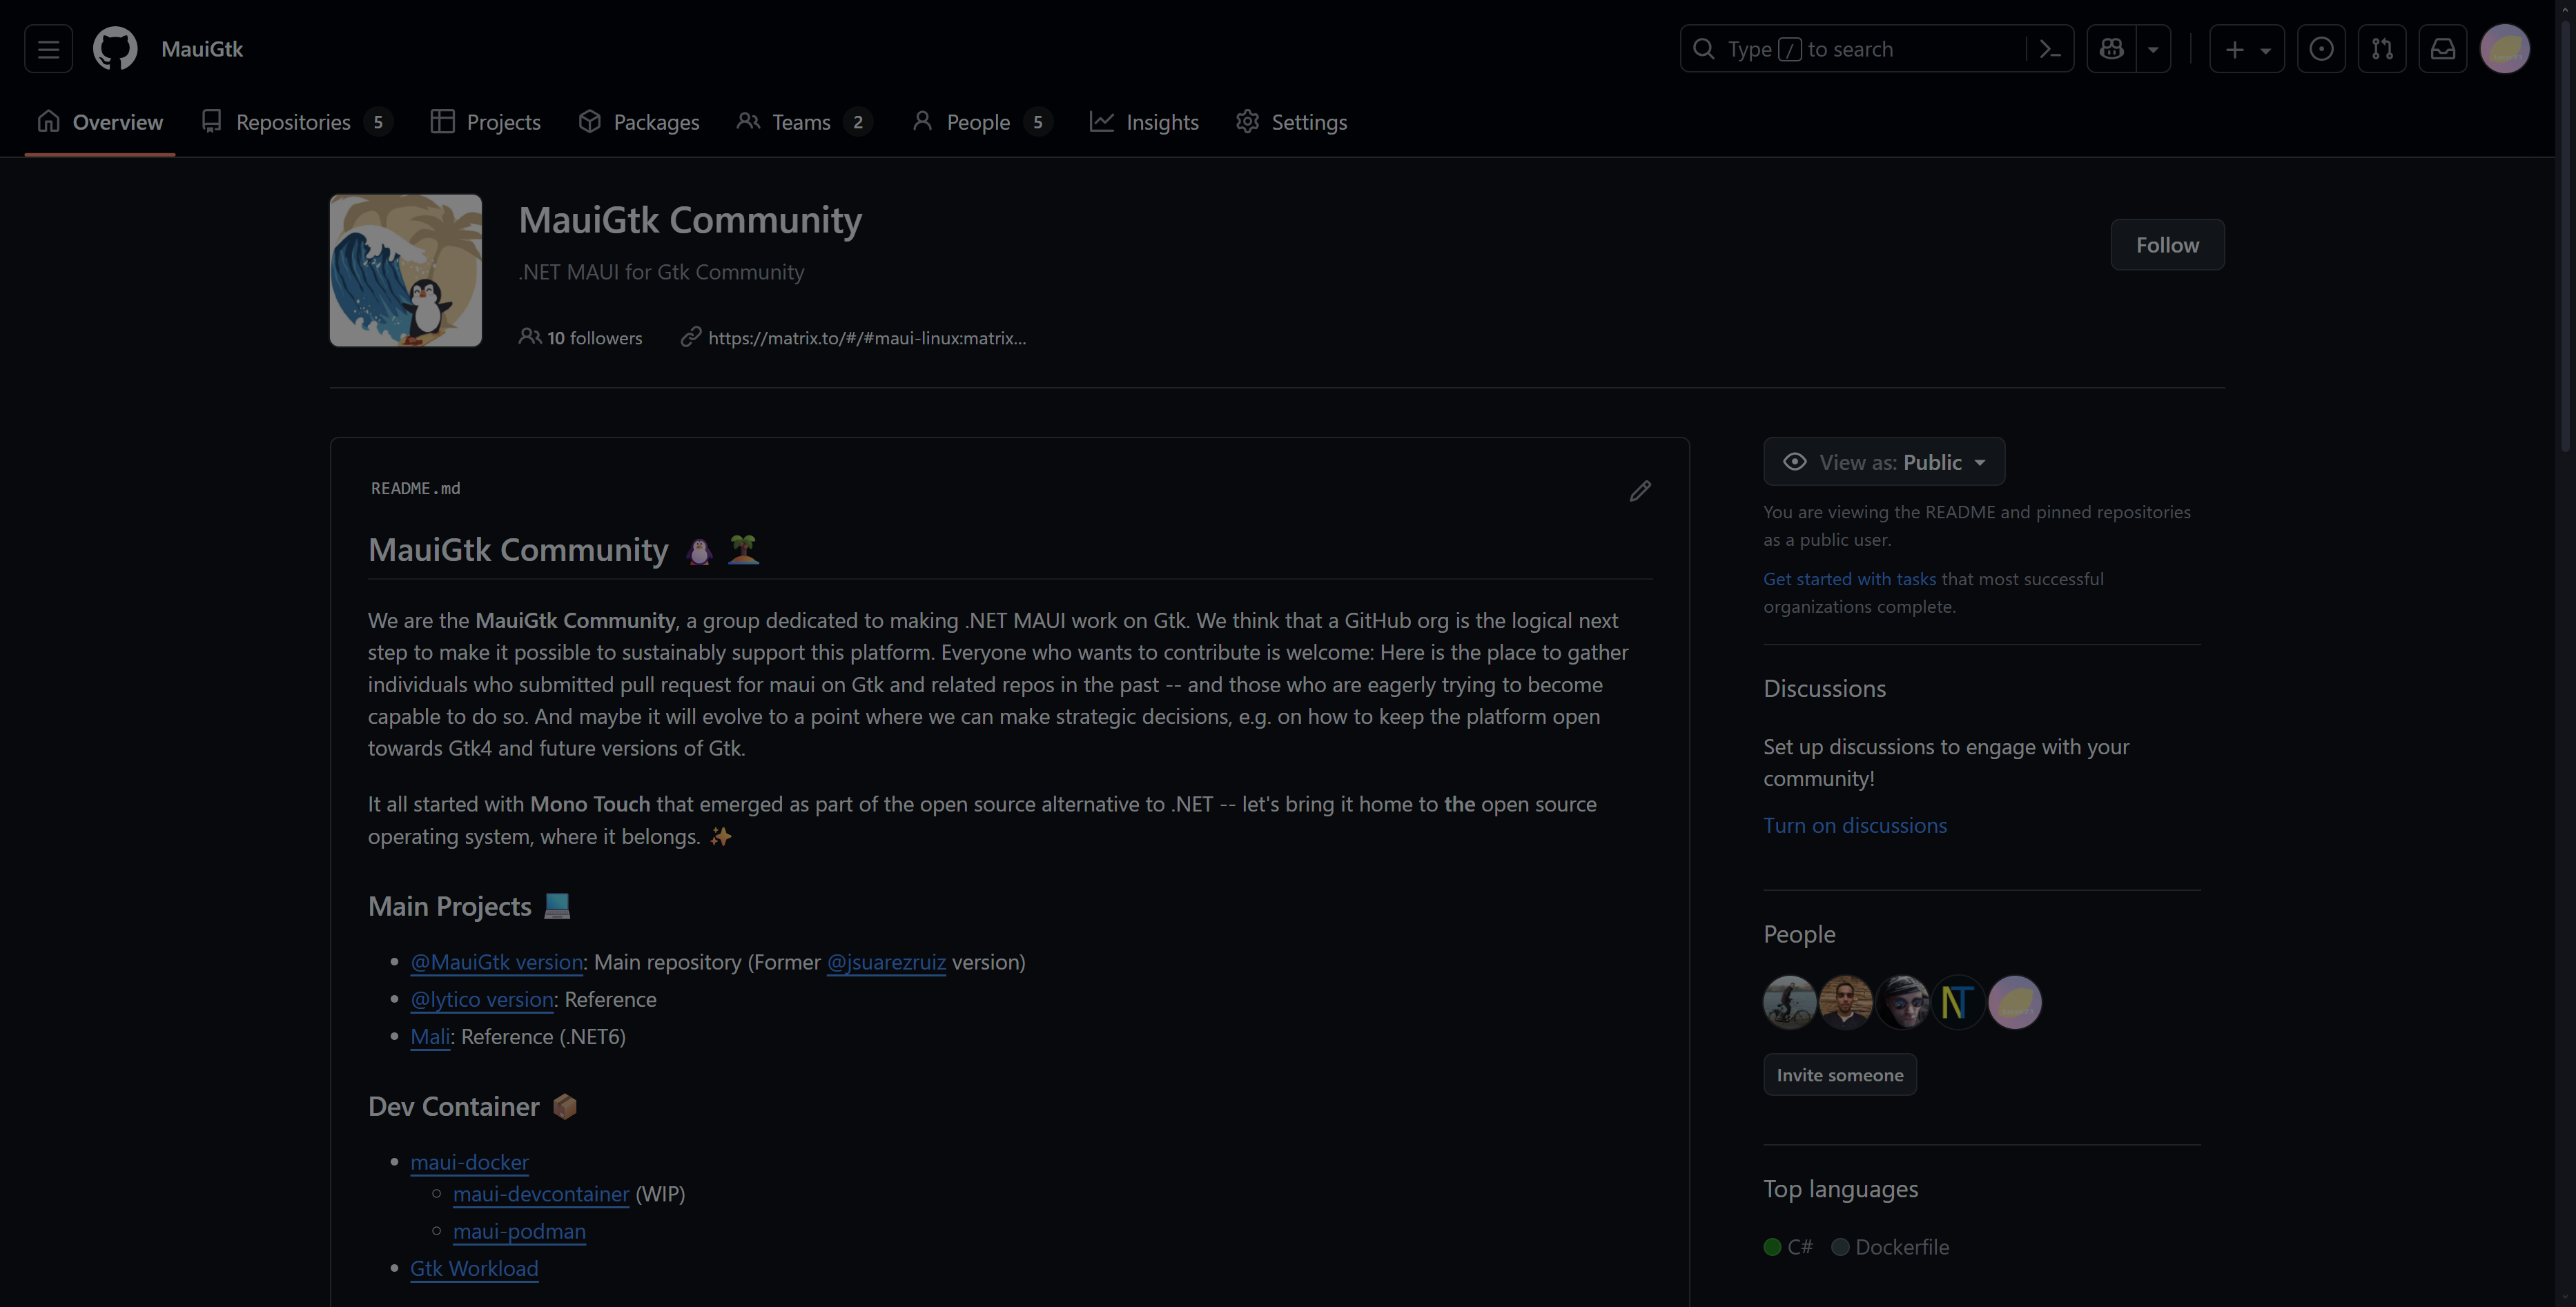Open the issues icon in header
Screen dimensions: 2576x1307
click(x=2321, y=49)
